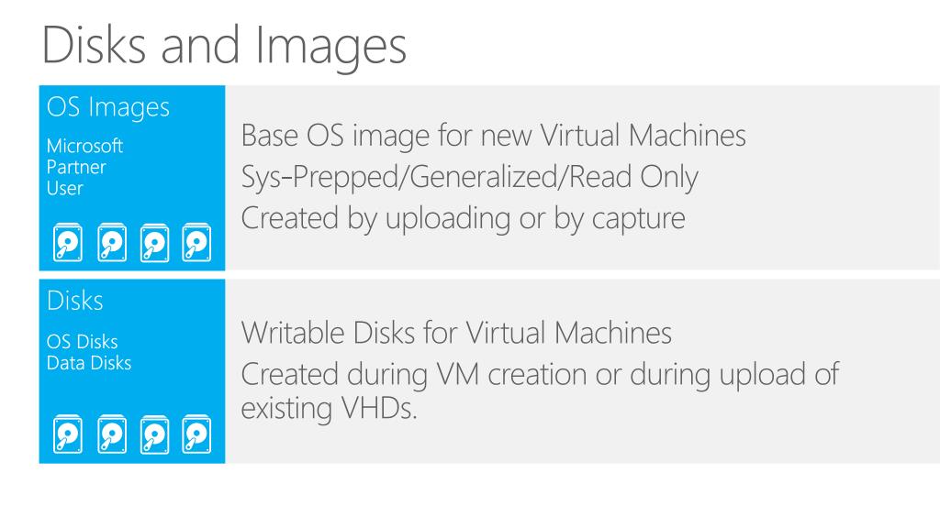Click the Data Disks label
940x528 pixels.
89,363
